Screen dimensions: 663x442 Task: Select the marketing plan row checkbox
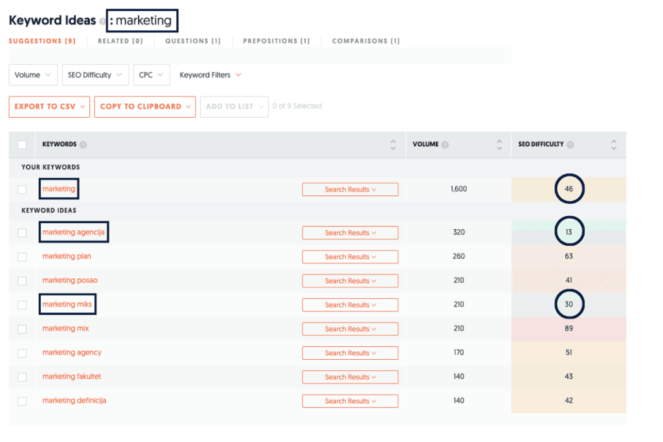click(x=23, y=257)
